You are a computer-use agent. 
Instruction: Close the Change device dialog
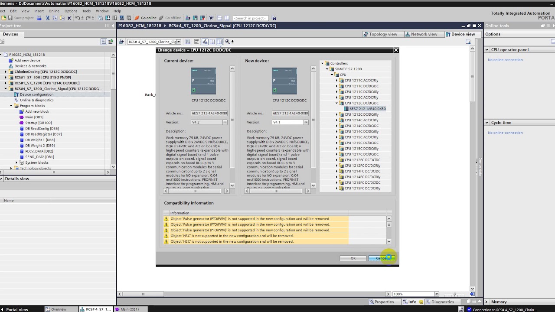(396, 50)
